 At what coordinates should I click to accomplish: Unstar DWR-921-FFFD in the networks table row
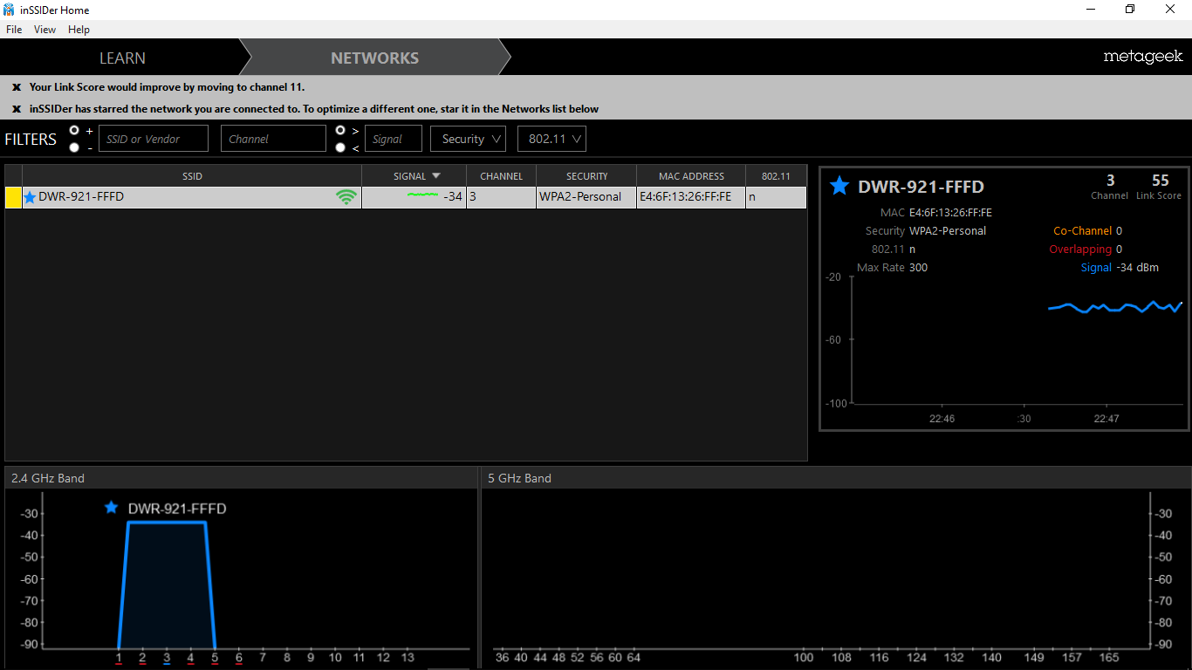tap(31, 197)
